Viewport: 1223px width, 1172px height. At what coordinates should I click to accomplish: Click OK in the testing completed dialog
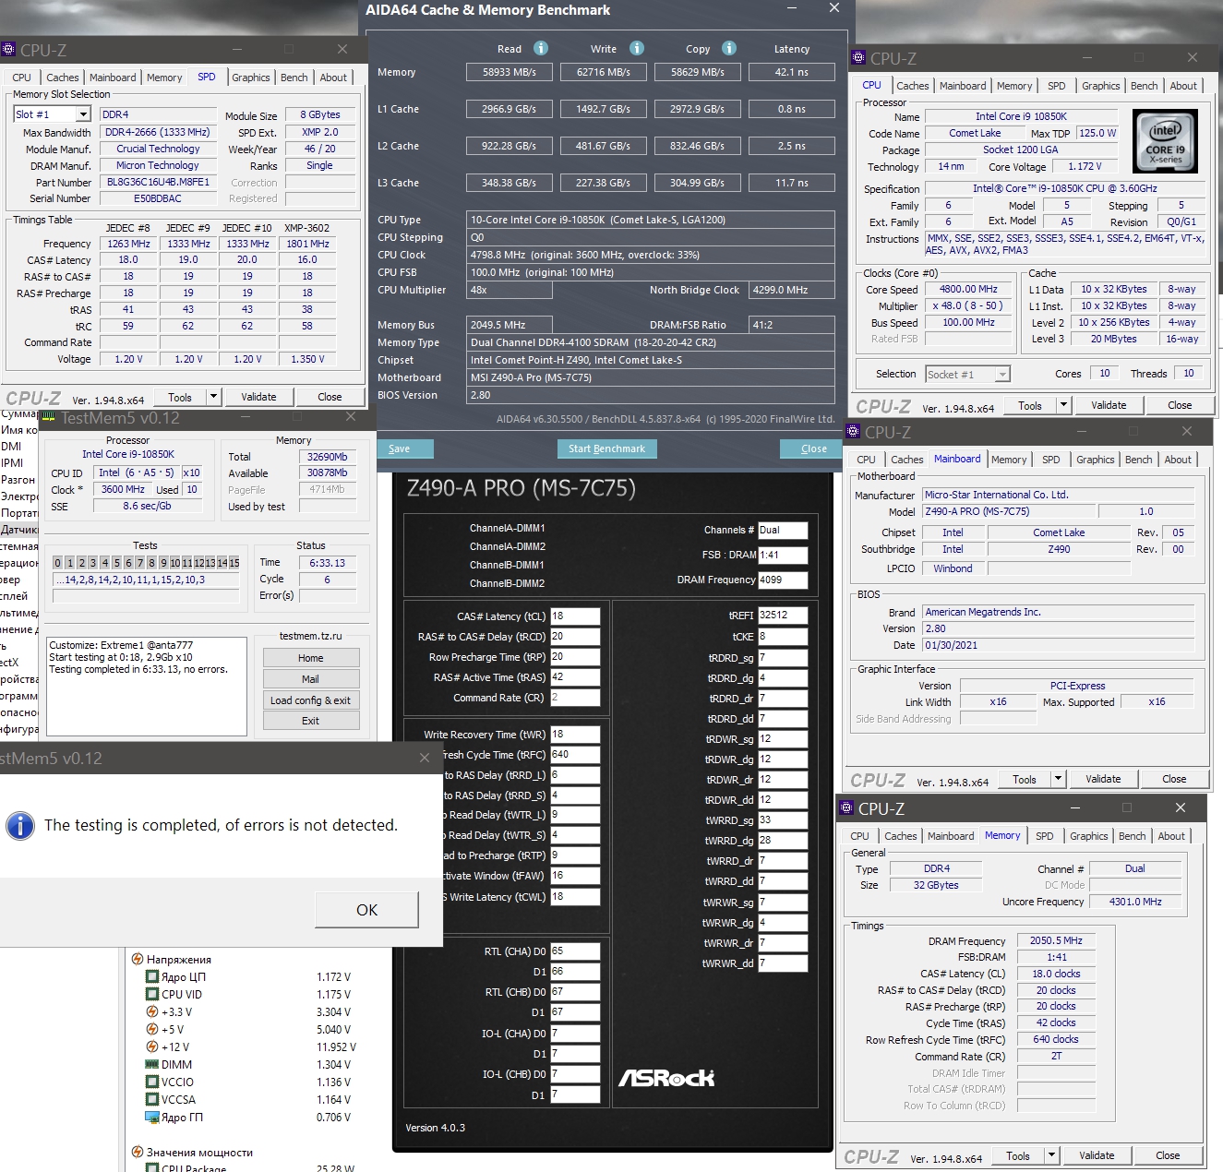(x=366, y=910)
